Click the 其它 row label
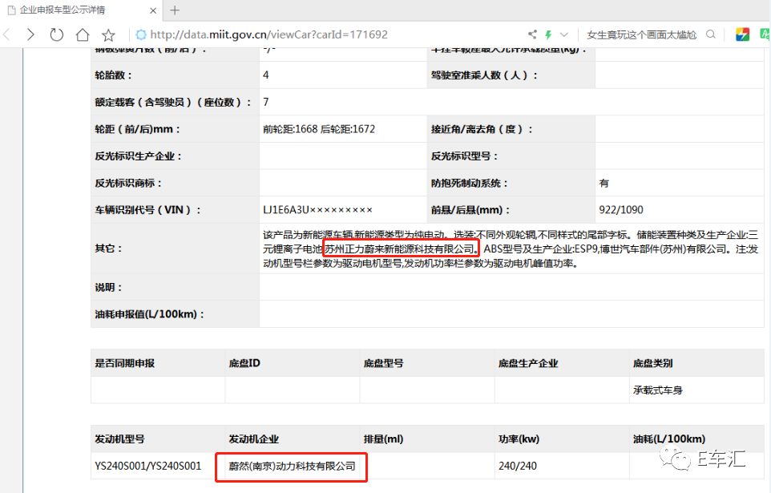 tap(109, 249)
